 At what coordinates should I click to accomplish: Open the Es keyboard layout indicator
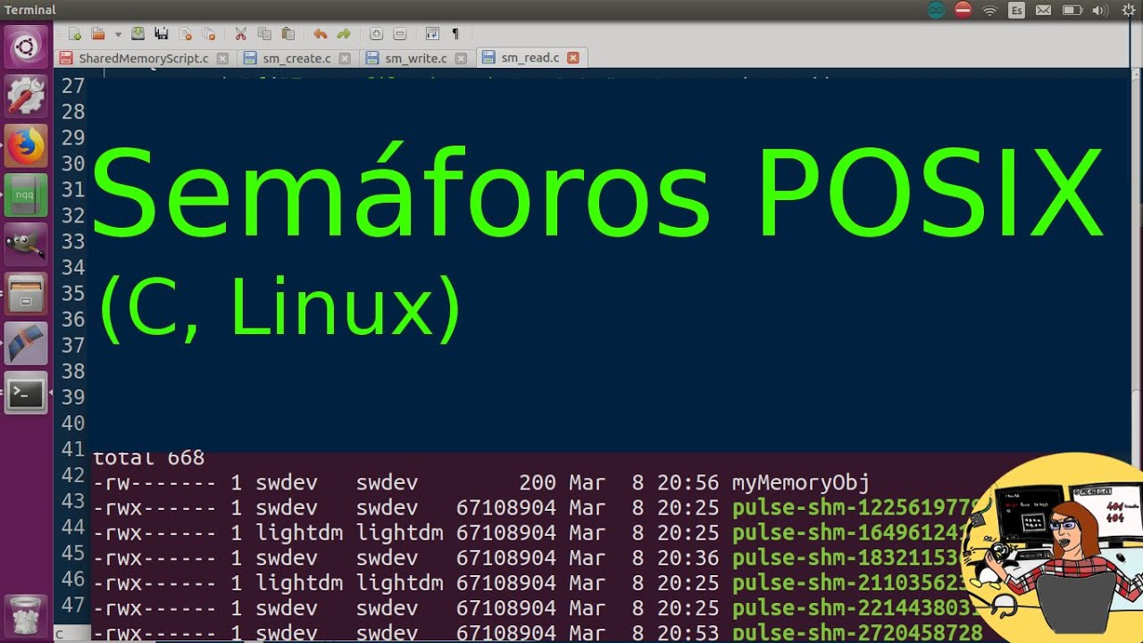coord(1016,10)
